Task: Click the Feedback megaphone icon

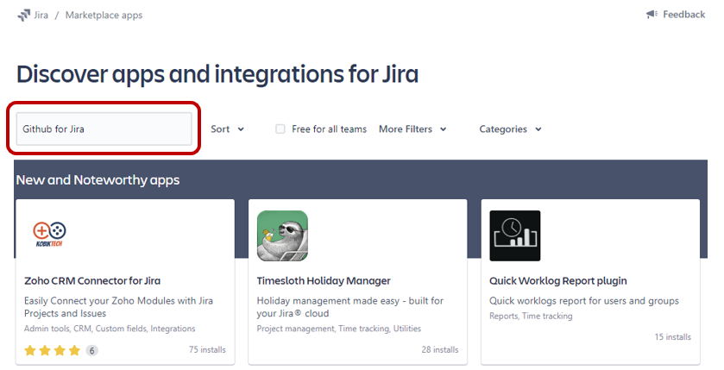Action: (652, 15)
